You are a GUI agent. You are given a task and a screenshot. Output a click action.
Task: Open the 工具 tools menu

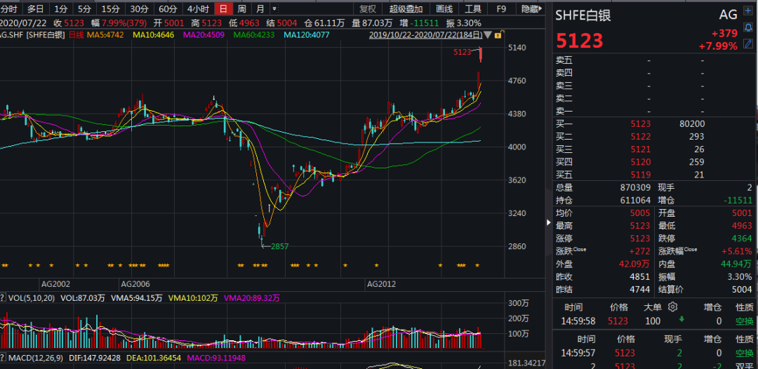473,9
